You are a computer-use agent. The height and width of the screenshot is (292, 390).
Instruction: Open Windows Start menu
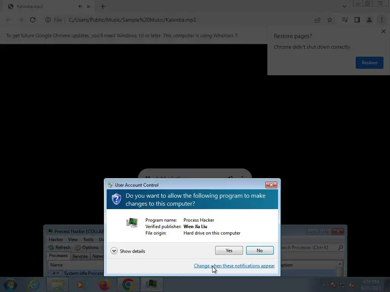(10, 284)
